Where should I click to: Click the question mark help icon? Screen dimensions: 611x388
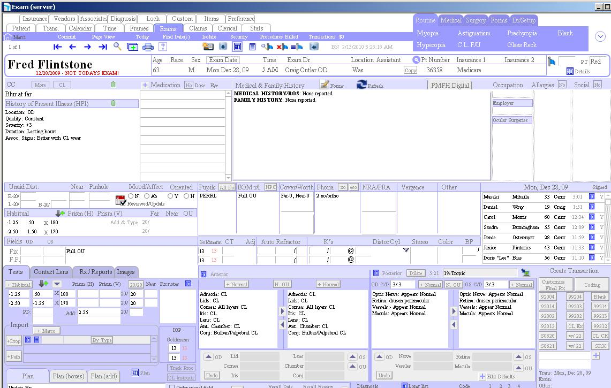pyautogui.click(x=163, y=47)
